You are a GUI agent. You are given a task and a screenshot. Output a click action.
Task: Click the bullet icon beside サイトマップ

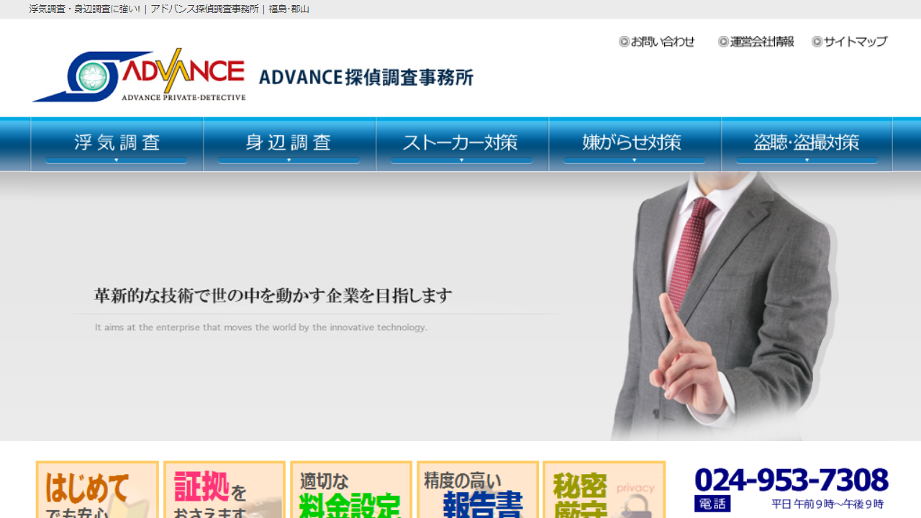(x=817, y=42)
